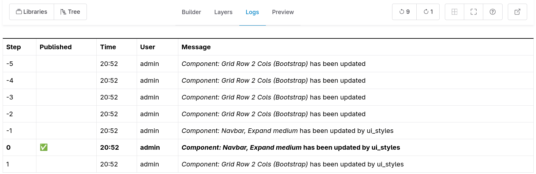This screenshot has height=174, width=536.
Task: Jump to the step -3 log row
Action: (273, 97)
